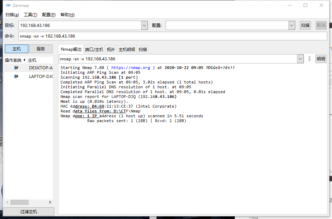
Task: Minimize the Zenmap window
Action: [x=290, y=5]
